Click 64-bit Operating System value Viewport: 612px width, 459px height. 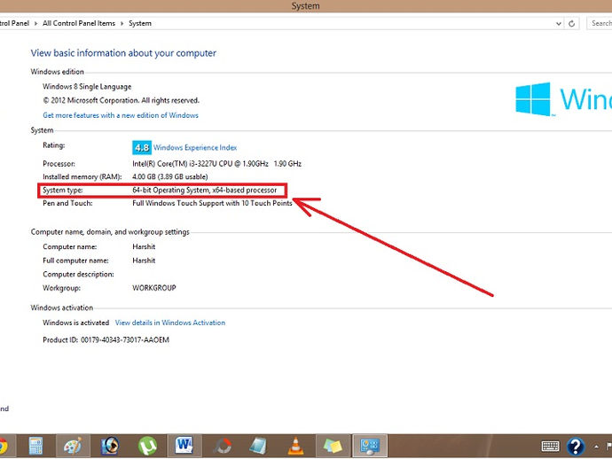(x=205, y=191)
